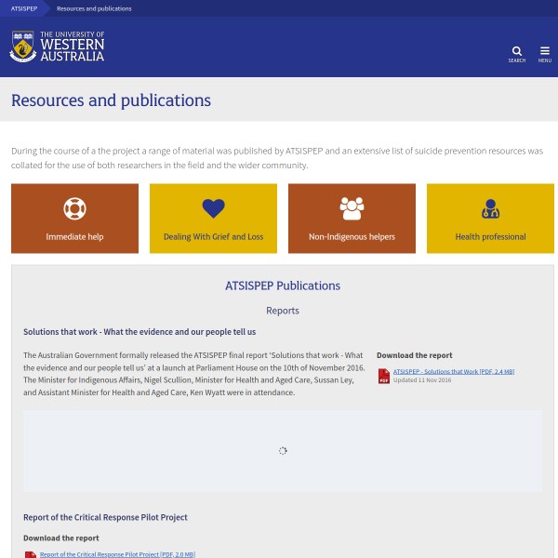Click the loading embedded media placeholder
The width and height of the screenshot is (558, 558).
click(x=283, y=451)
